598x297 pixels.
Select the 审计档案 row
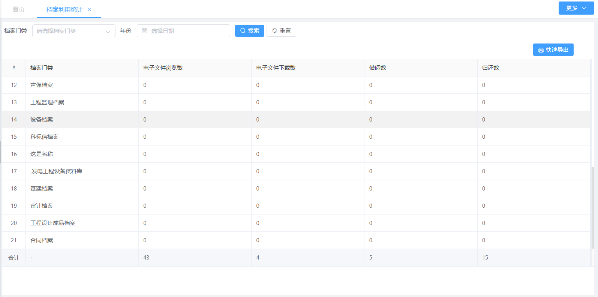[296, 206]
